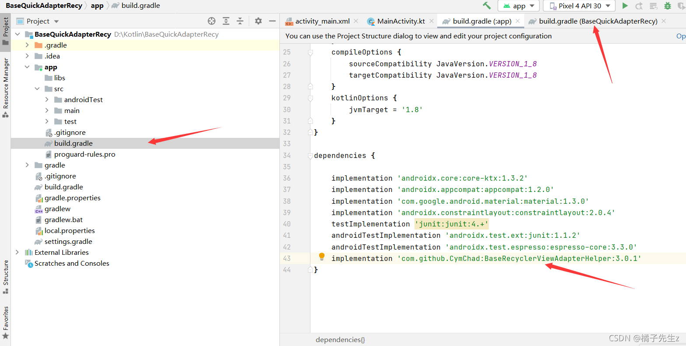Select the gradlew file
Screen dimensions: 686x346
[x=57, y=209]
